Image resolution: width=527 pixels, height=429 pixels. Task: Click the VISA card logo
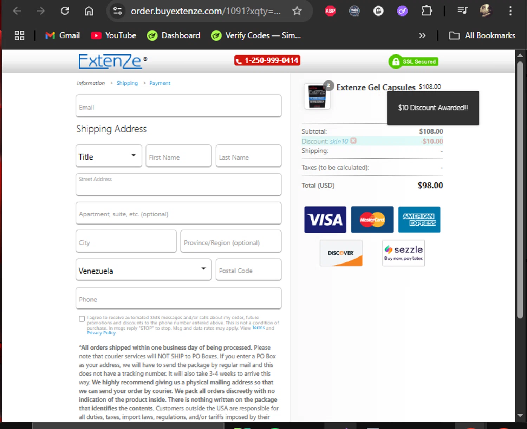click(x=325, y=220)
